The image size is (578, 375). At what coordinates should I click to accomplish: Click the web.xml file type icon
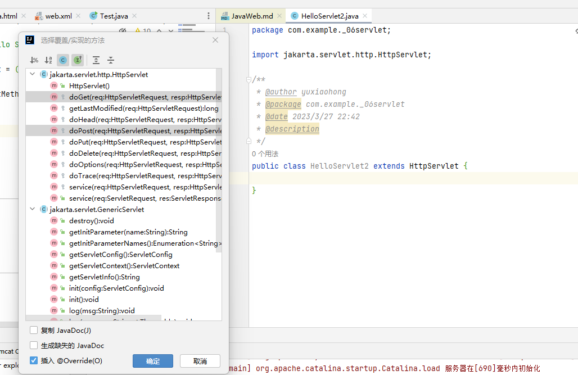click(39, 16)
